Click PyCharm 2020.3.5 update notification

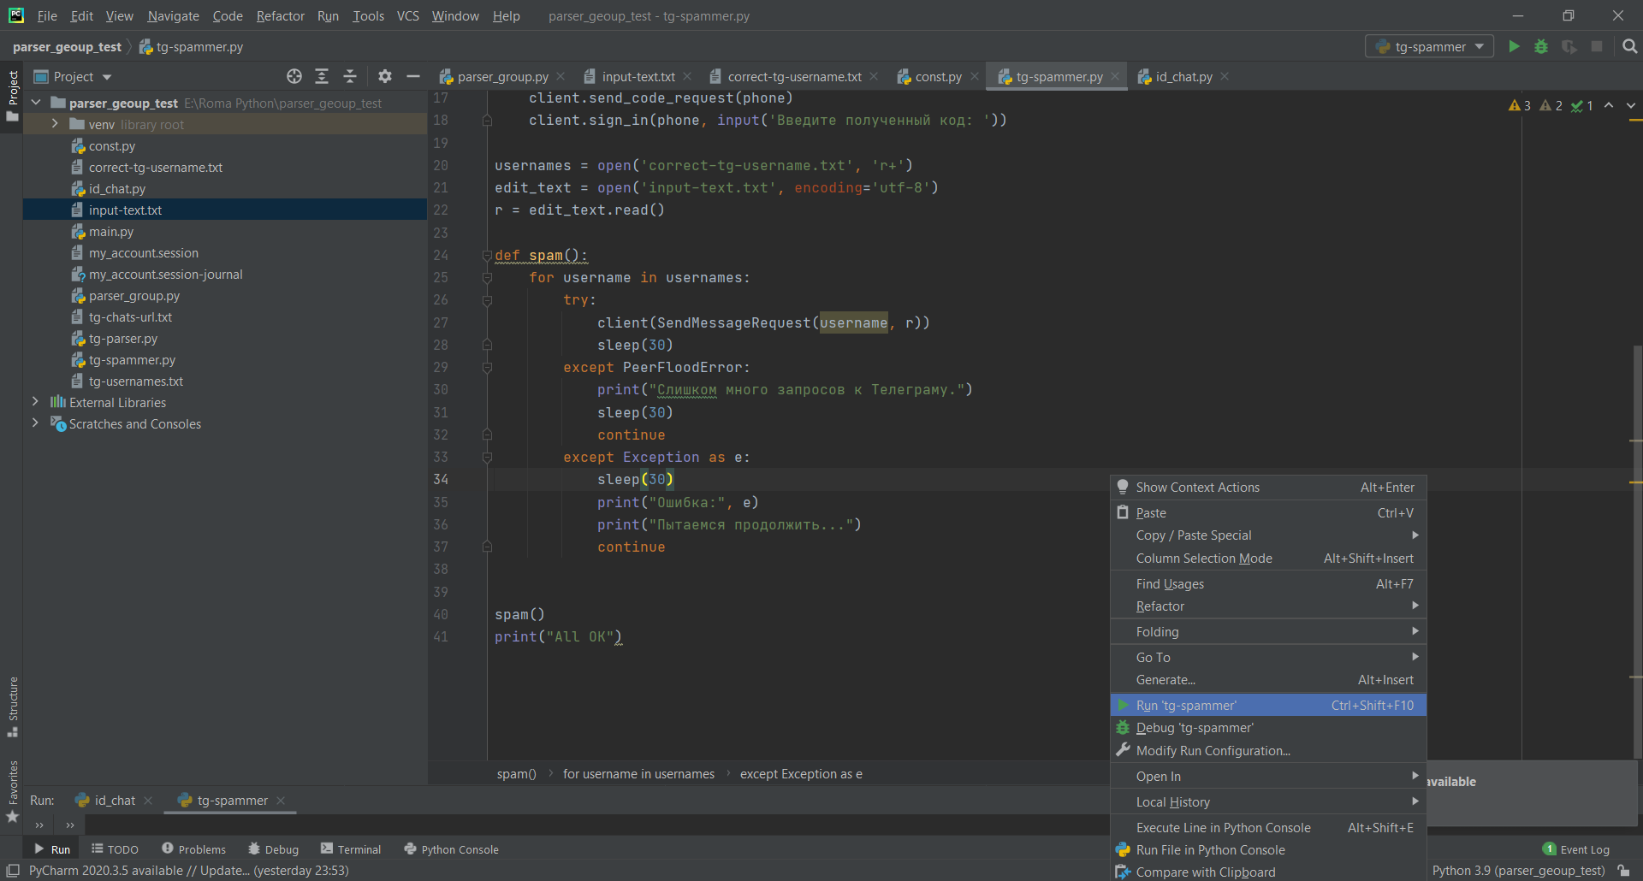coord(188,871)
